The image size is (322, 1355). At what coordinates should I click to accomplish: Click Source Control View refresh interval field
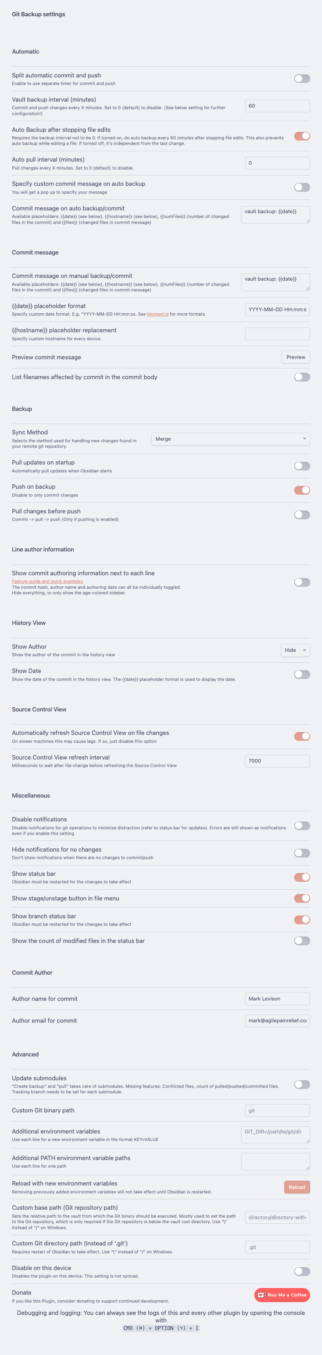click(277, 761)
